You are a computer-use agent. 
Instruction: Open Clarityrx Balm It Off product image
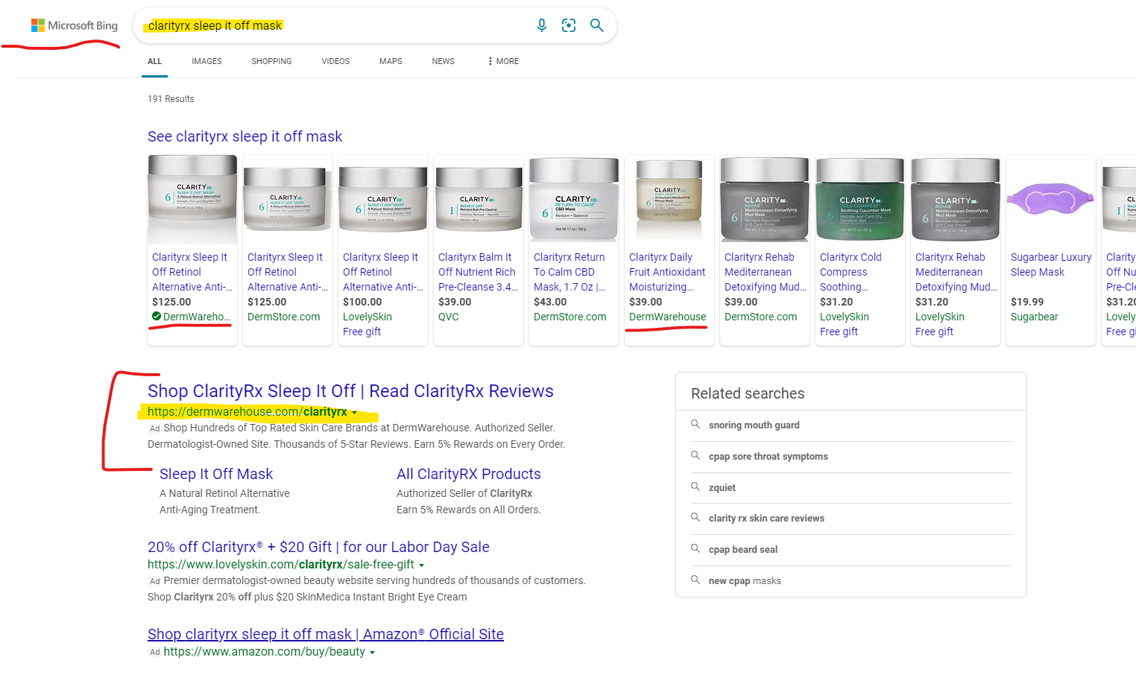(479, 199)
